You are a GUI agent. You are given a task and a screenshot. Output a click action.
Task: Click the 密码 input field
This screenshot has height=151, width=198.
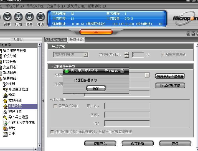(127, 115)
